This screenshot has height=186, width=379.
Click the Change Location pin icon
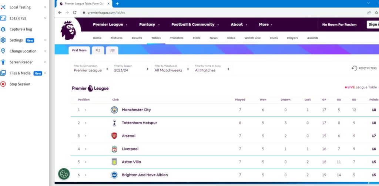[x=3, y=51]
